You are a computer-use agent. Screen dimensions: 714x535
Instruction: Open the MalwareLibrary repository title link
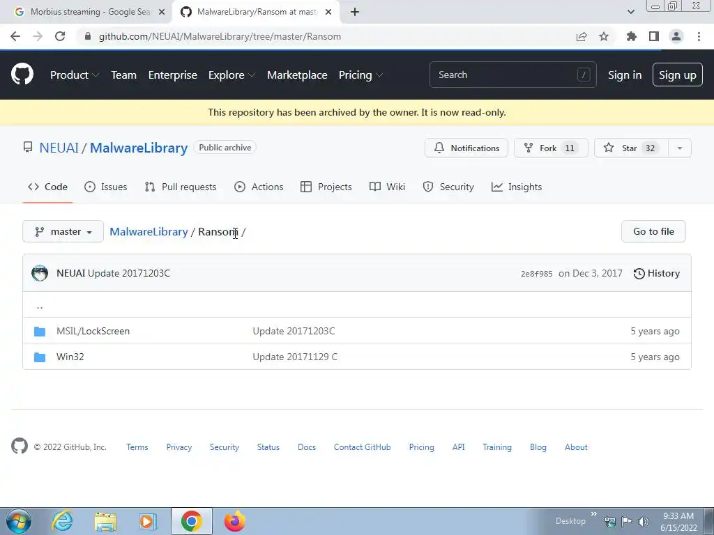click(x=139, y=148)
